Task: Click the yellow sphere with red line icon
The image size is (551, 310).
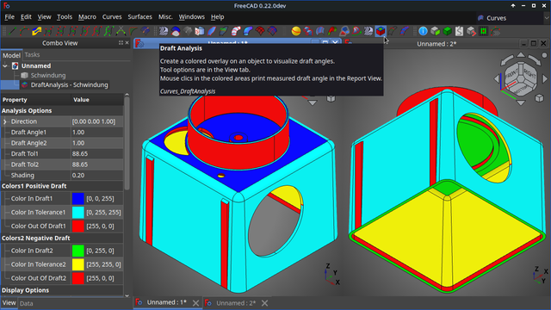Action: pos(296,31)
